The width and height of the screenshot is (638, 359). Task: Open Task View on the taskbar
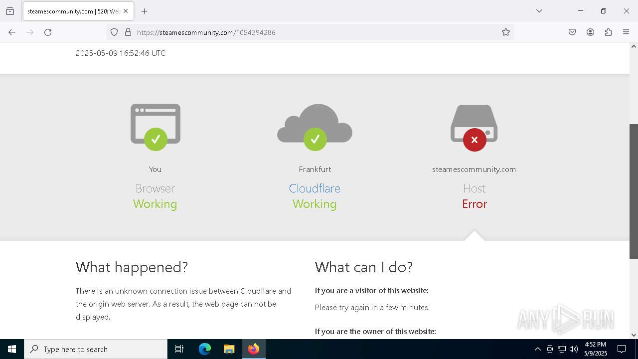coord(179,349)
